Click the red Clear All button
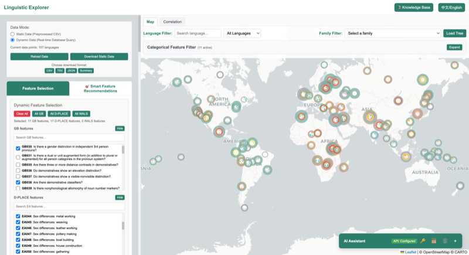This screenshot has width=469, height=255. [22, 113]
